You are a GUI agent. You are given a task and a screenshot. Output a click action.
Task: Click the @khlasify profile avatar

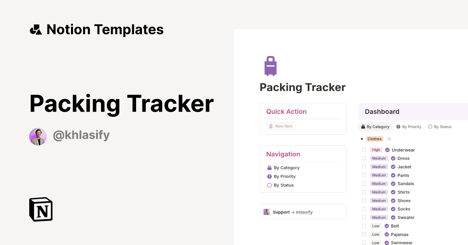click(38, 136)
